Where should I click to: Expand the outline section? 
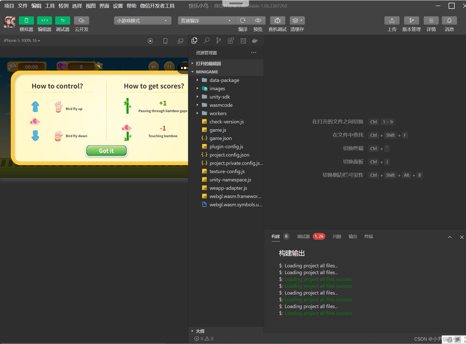[226, 331]
